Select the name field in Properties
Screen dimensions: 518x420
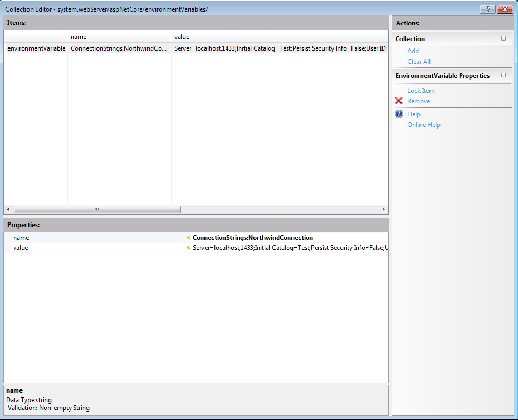(x=253, y=237)
